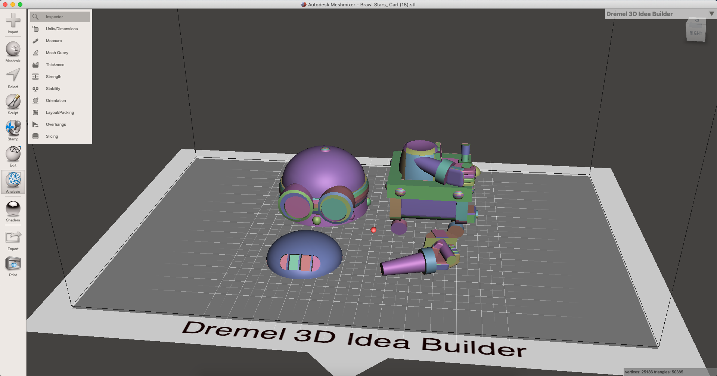
Task: Choose Layout/Packing in the Analysis menu
Action: (x=60, y=112)
